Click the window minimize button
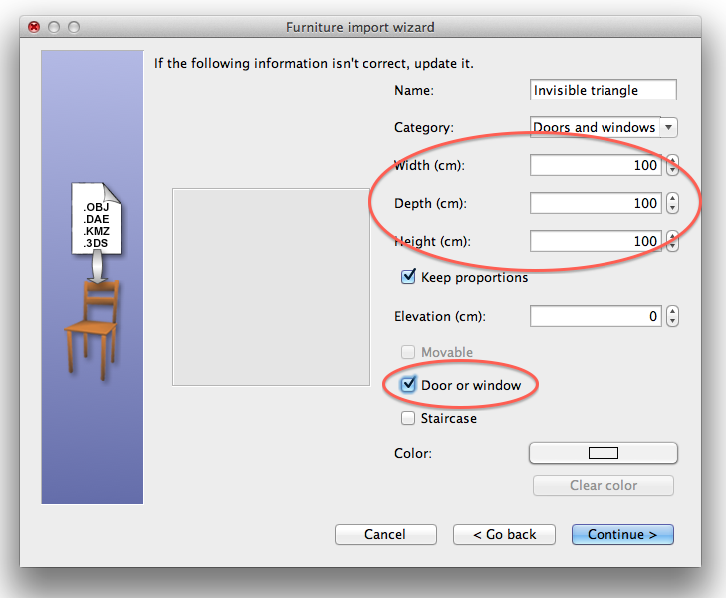Viewport: 726px width, 598px height. pos(55,28)
